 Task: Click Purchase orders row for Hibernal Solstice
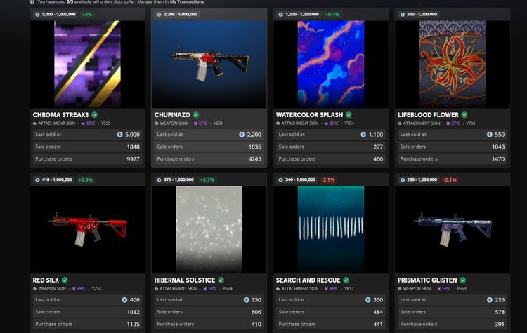pos(209,325)
